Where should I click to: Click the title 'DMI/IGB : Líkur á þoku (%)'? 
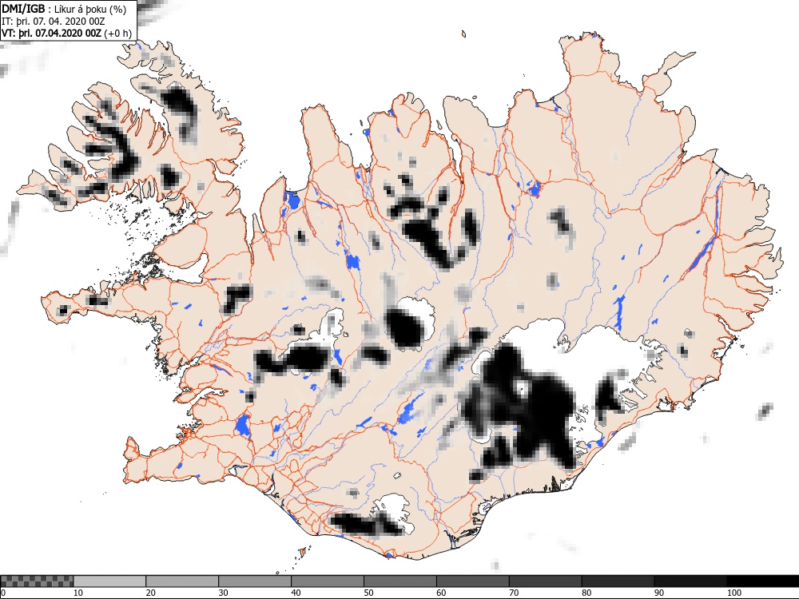[64, 9]
